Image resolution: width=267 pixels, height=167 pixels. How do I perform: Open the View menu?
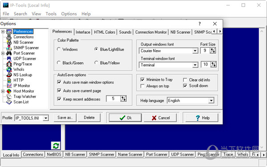point(36,14)
